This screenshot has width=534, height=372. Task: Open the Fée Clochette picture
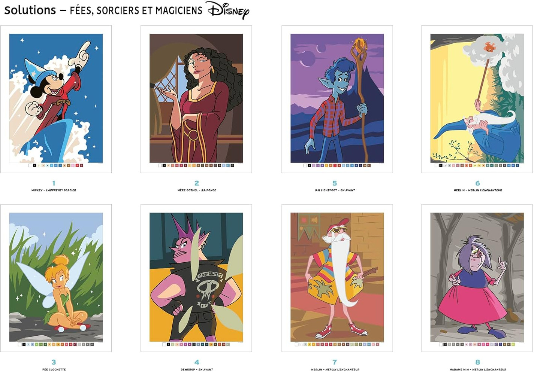point(56,277)
